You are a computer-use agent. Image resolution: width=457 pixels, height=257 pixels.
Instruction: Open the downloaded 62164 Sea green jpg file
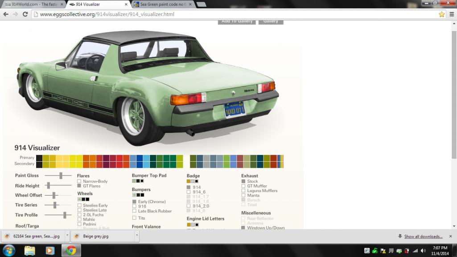[33, 237]
